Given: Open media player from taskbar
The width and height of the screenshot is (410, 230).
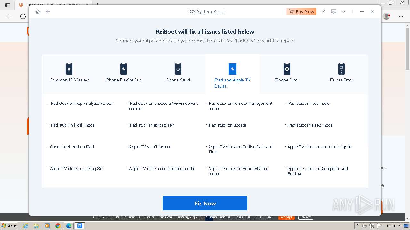Looking at the screenshot, I should click(x=47, y=226).
